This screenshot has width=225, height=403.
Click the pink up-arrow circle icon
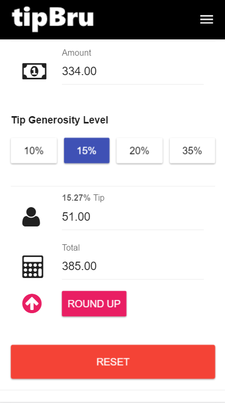click(x=32, y=304)
